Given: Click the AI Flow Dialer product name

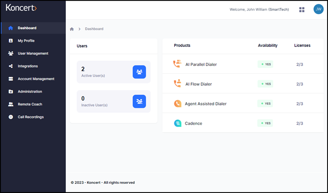Looking at the screenshot, I should [x=199, y=84].
